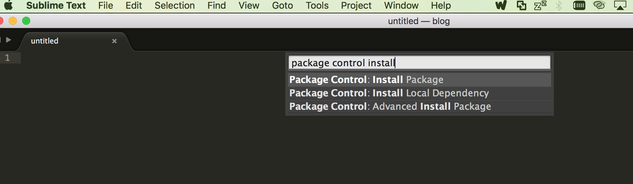Open the overlapping squares menu bar icon
This screenshot has height=184, width=633.
point(521,5)
